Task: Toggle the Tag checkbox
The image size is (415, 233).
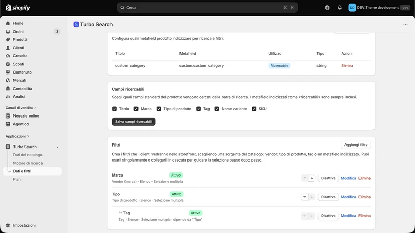Action: pyautogui.click(x=199, y=109)
